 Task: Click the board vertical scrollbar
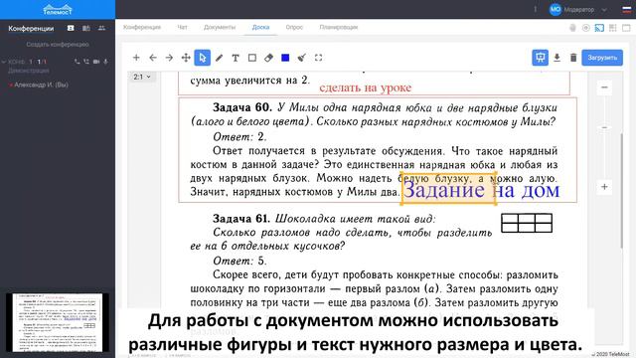tap(621, 190)
